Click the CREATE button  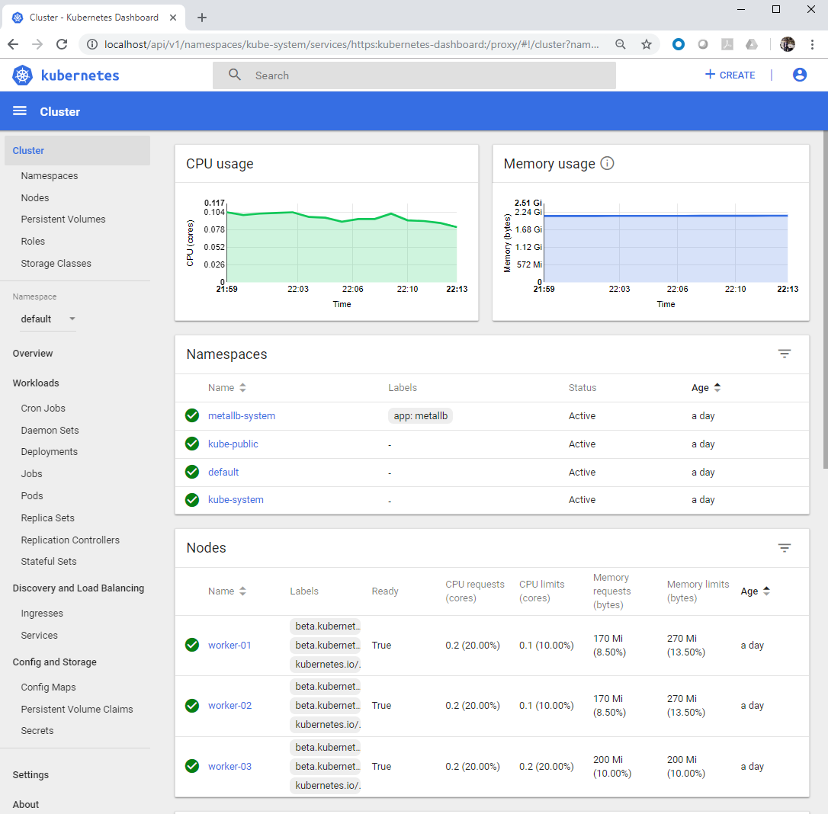pyautogui.click(x=730, y=75)
